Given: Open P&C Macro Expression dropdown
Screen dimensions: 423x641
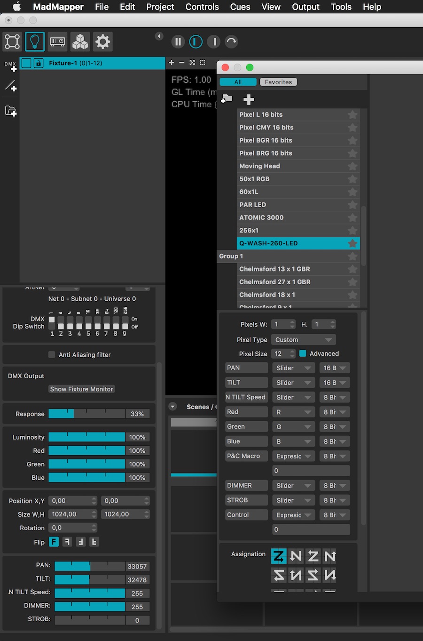Looking at the screenshot, I should pos(294,456).
